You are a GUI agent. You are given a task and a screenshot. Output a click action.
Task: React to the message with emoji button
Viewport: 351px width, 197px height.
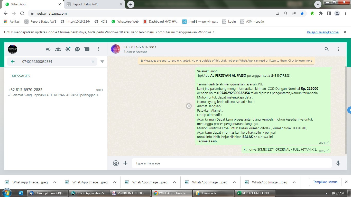[x=189, y=106]
